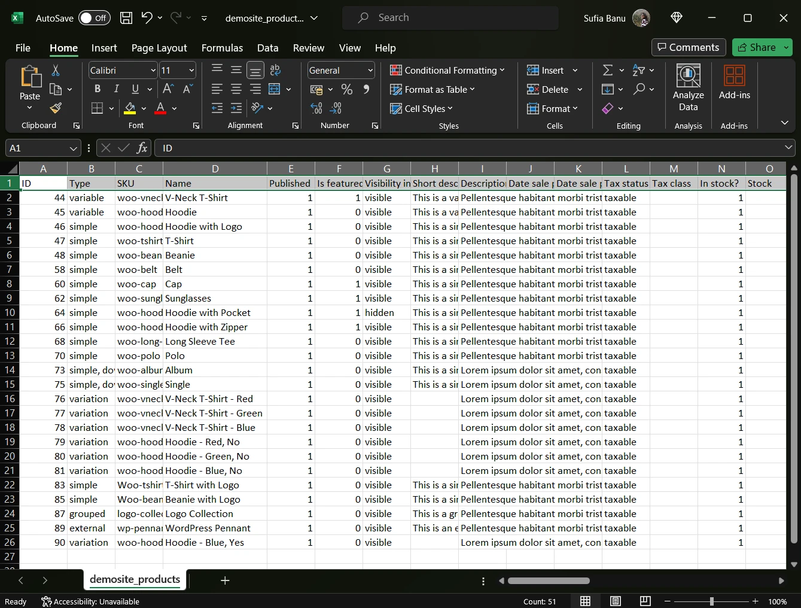Screen dimensions: 801x608
Task: Click the Fill Color swatch
Action: pos(130,108)
